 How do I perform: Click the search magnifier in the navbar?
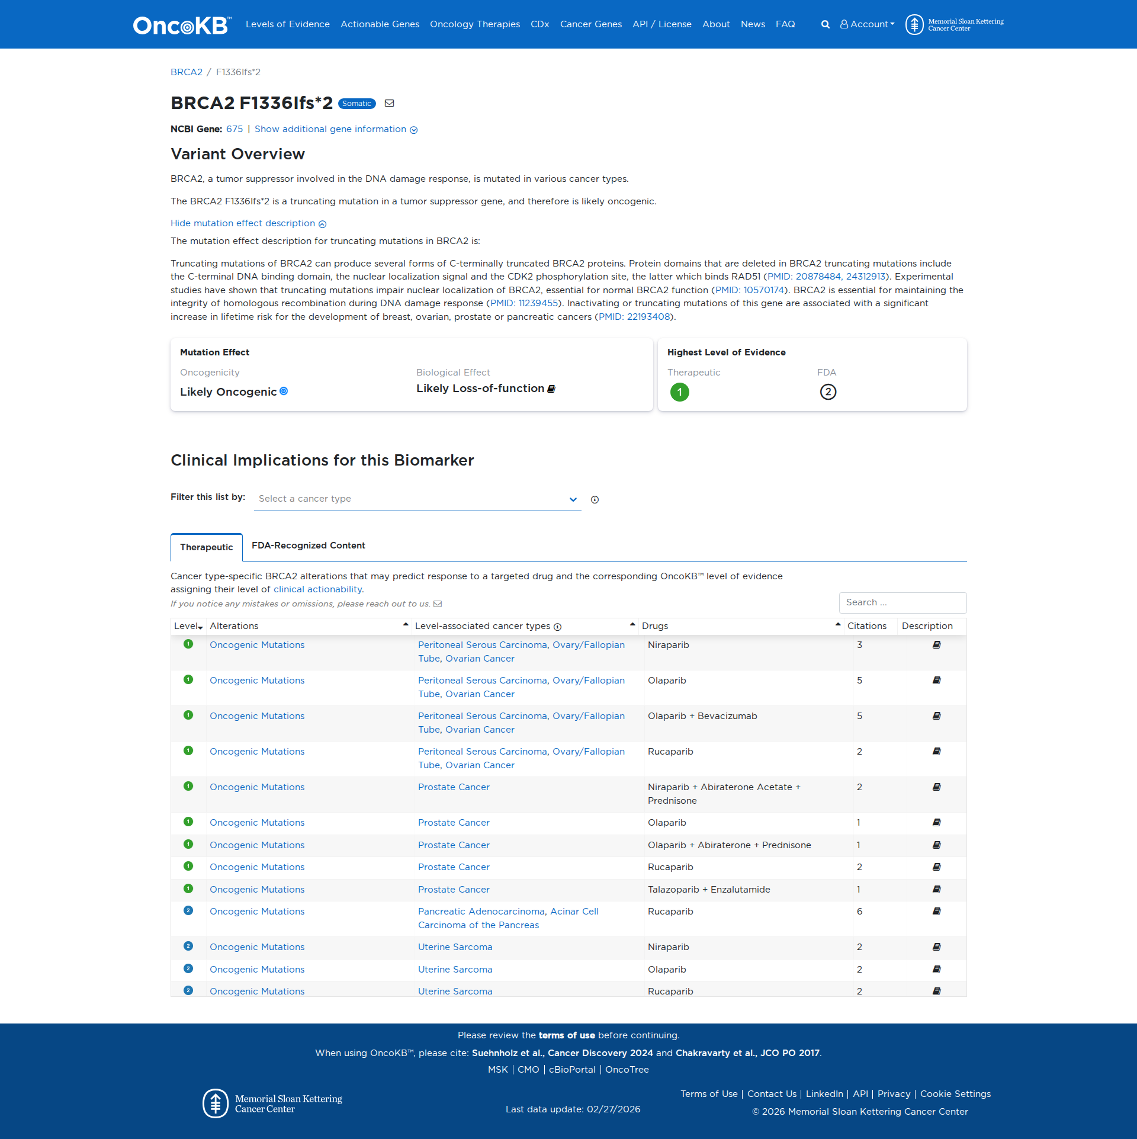pyautogui.click(x=824, y=24)
